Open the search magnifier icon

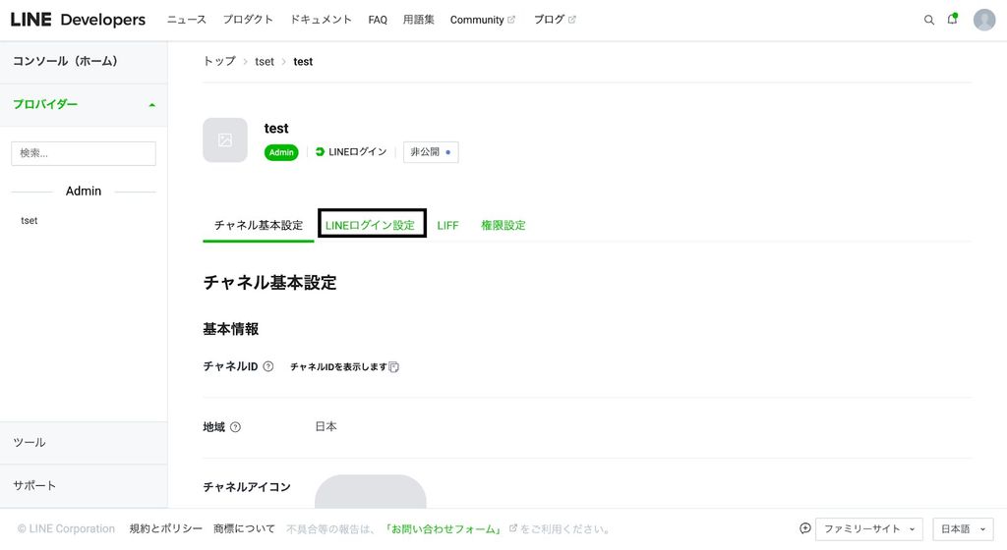pos(928,20)
